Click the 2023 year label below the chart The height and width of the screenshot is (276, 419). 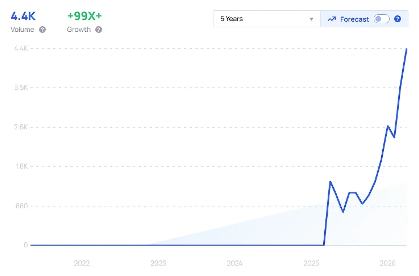pos(158,263)
